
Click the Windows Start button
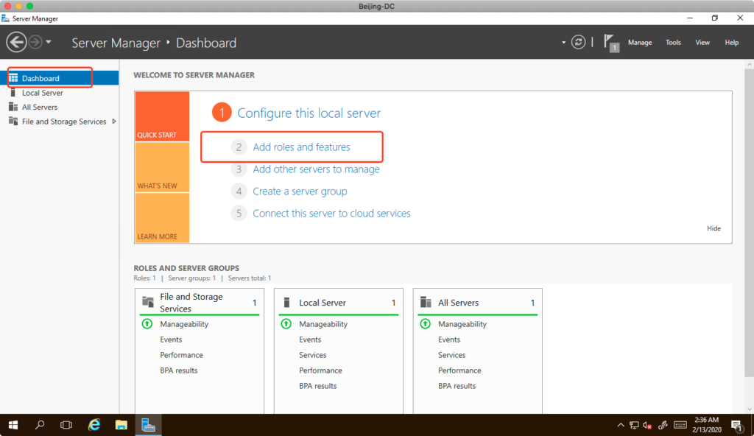click(x=13, y=425)
